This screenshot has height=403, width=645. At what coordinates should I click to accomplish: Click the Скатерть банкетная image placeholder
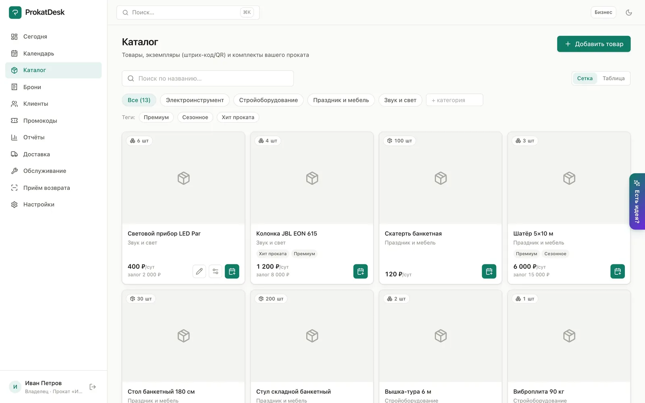pyautogui.click(x=441, y=178)
